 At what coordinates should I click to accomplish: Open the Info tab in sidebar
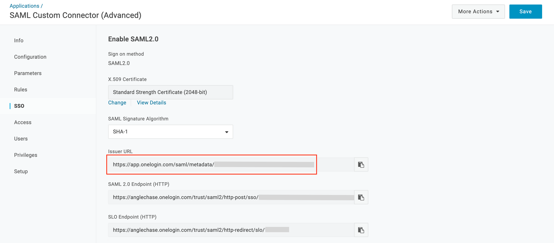[19, 40]
